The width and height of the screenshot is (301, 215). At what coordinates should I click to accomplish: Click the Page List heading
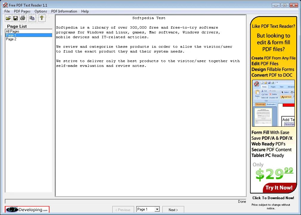17,26
